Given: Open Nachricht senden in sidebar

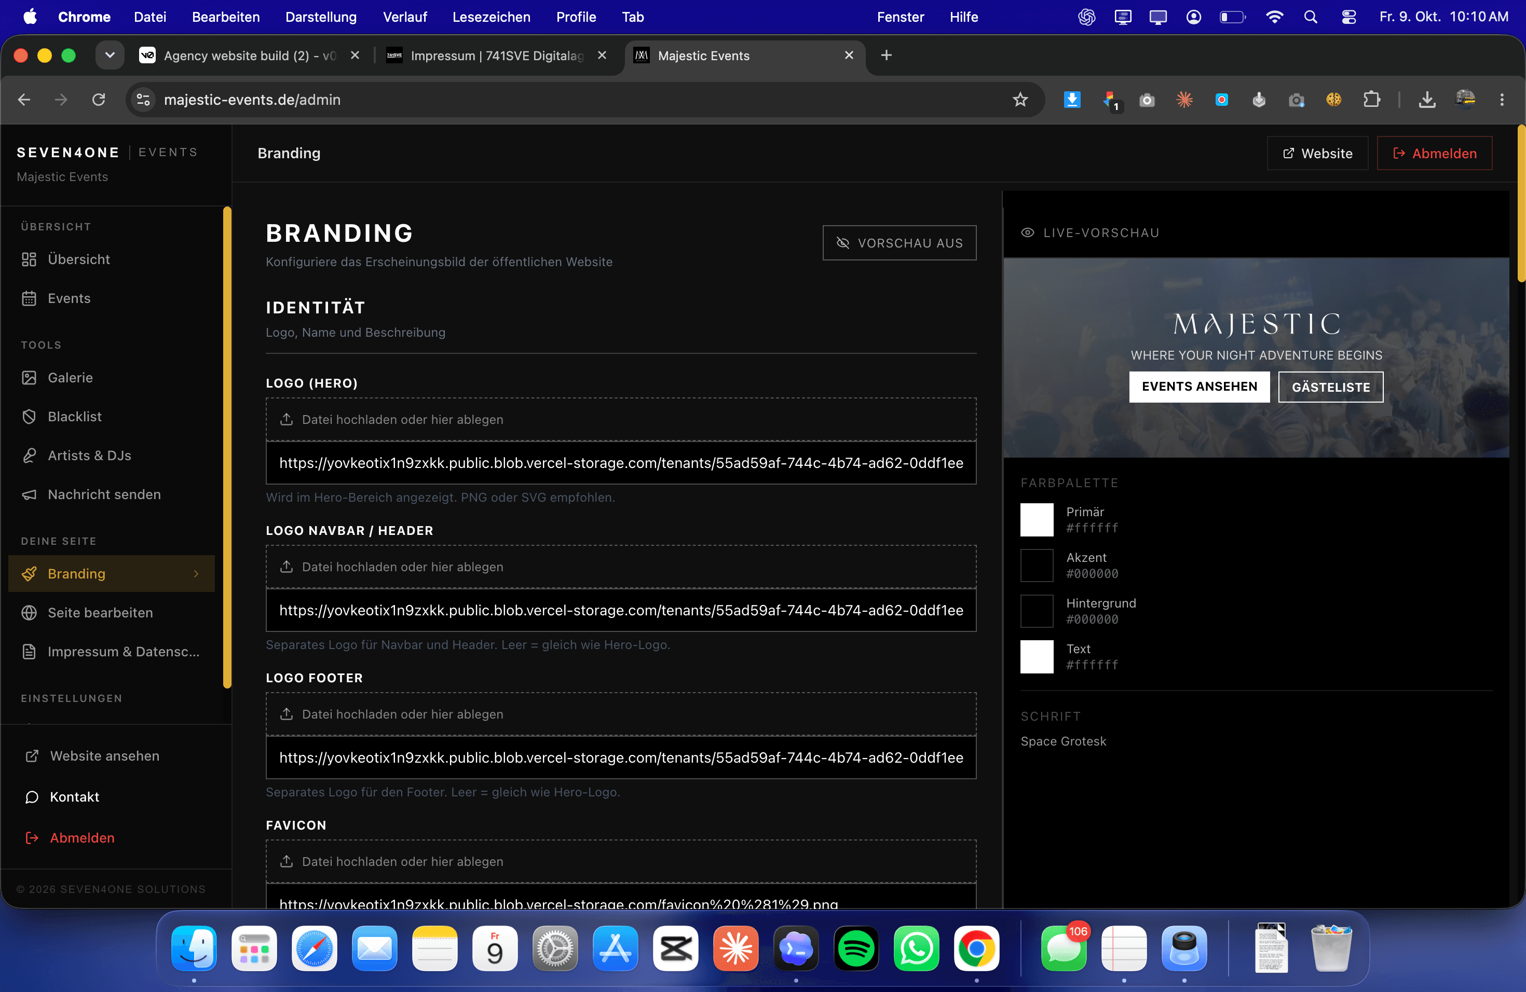Looking at the screenshot, I should [x=112, y=495].
